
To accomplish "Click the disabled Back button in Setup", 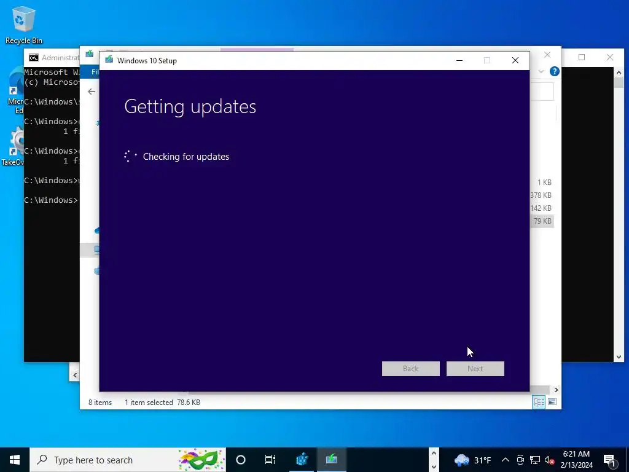I will (x=411, y=369).
